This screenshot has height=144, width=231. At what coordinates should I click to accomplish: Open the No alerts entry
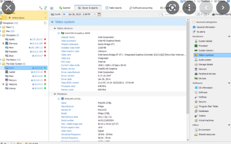point(199,32)
